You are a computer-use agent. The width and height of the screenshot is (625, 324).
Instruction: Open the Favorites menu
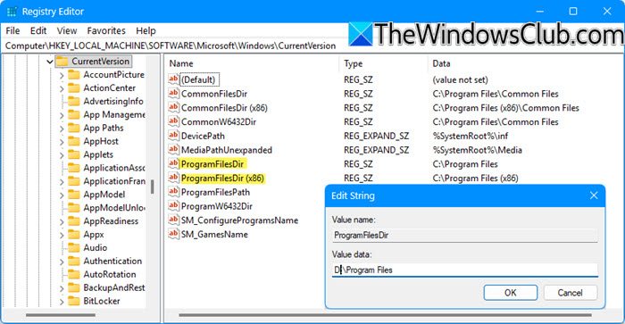click(x=106, y=30)
